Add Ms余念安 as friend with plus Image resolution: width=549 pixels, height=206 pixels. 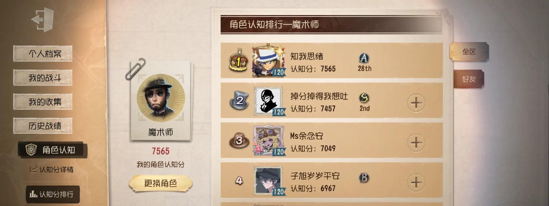point(416,143)
